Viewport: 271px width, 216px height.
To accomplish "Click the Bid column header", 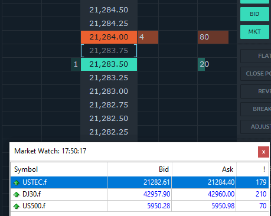I will [140, 169].
